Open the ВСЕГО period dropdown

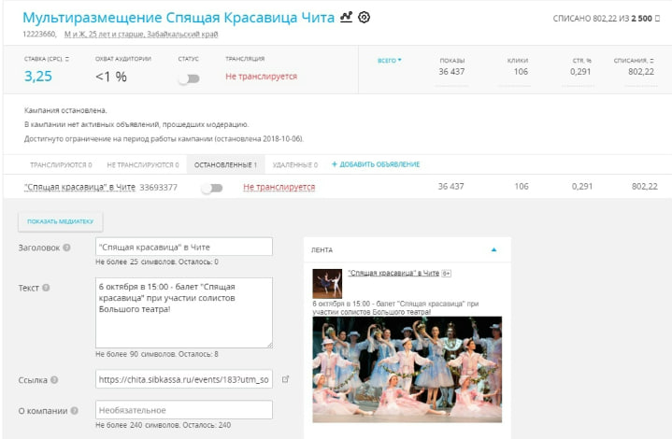[x=389, y=61]
